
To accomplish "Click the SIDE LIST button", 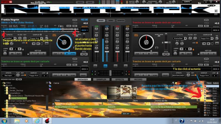I will (126, 114).
